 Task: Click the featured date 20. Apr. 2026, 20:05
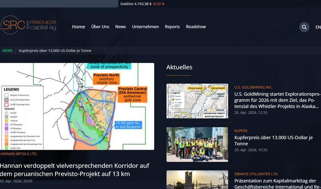pyautogui.click(x=16, y=181)
